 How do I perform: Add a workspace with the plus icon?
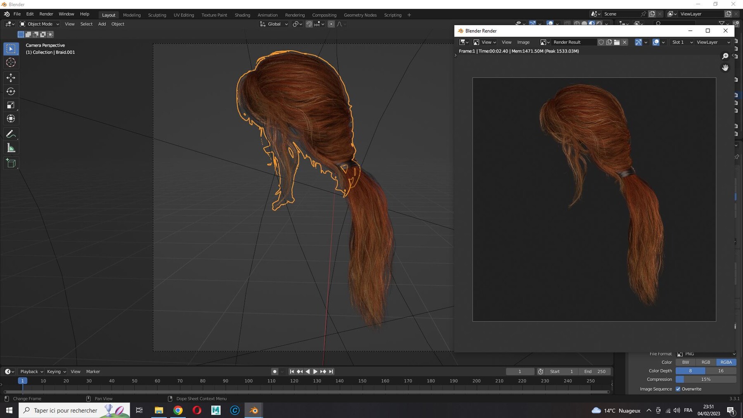409,15
